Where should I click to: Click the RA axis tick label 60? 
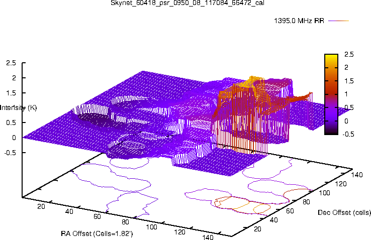97,216
